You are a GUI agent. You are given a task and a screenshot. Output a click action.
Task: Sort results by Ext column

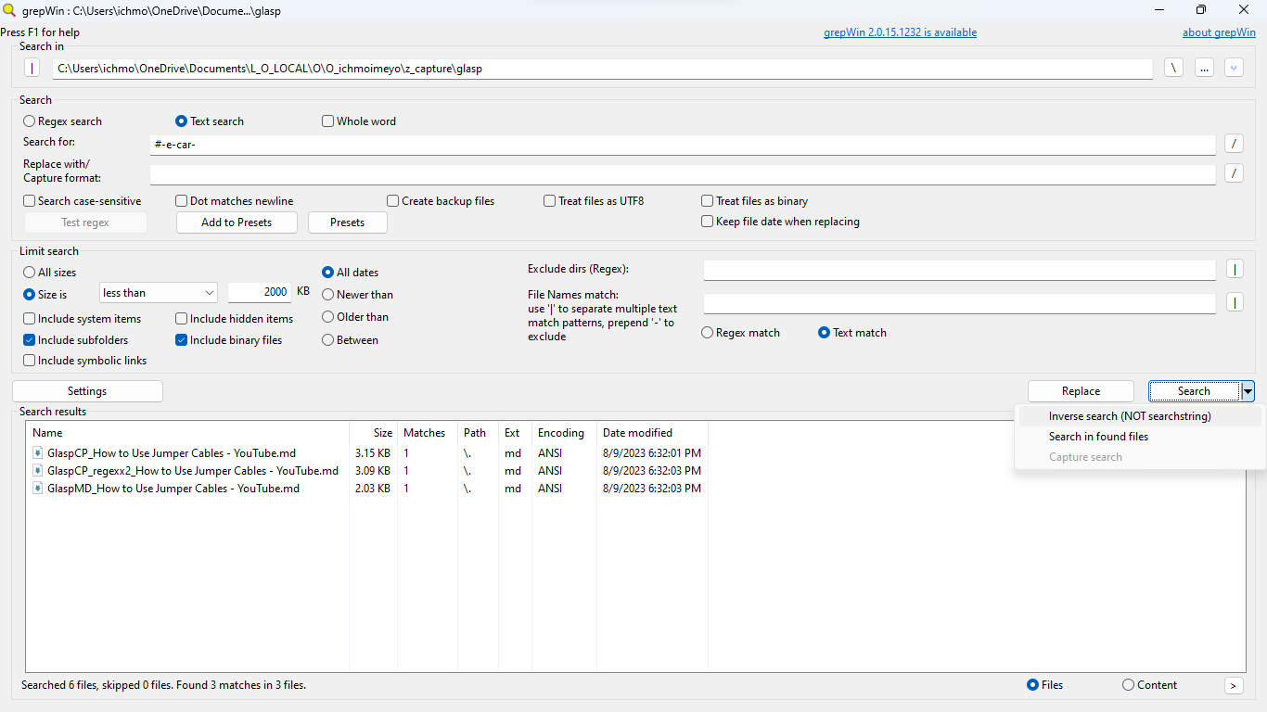pos(515,433)
